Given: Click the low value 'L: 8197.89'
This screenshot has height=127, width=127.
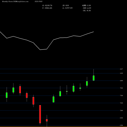Looking at the screenshot, I should pyautogui.click(x=68, y=8).
